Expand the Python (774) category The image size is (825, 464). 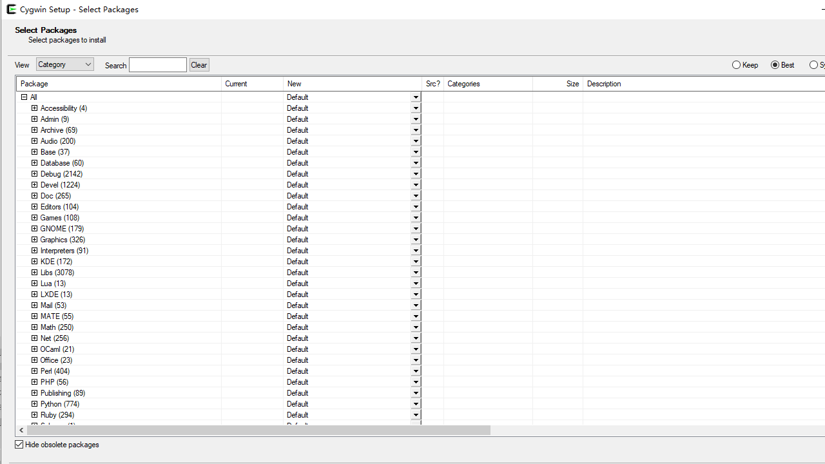[35, 404]
